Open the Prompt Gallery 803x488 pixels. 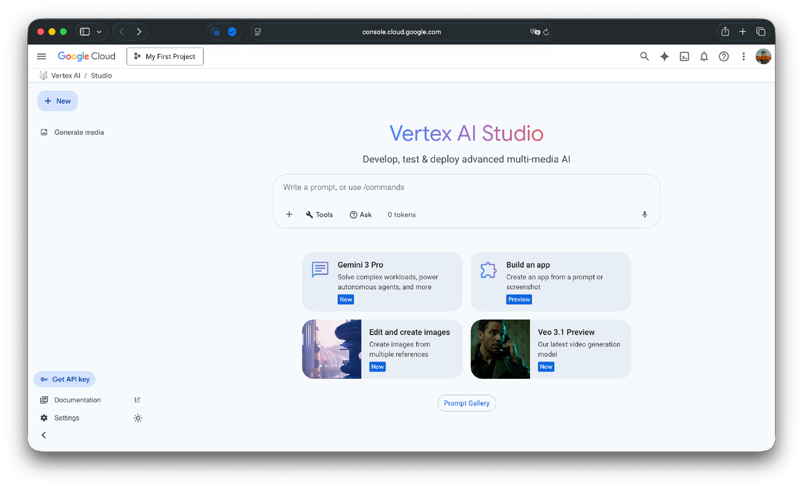466,403
